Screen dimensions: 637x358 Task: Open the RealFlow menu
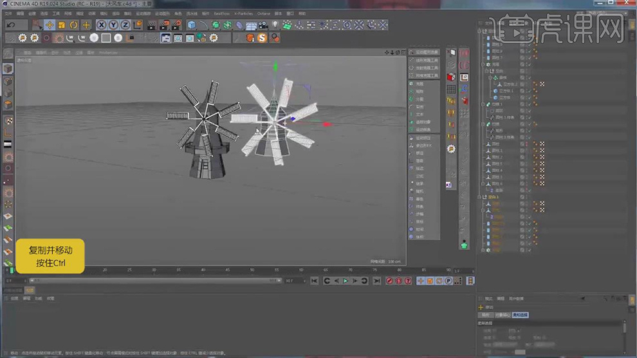pos(221,13)
